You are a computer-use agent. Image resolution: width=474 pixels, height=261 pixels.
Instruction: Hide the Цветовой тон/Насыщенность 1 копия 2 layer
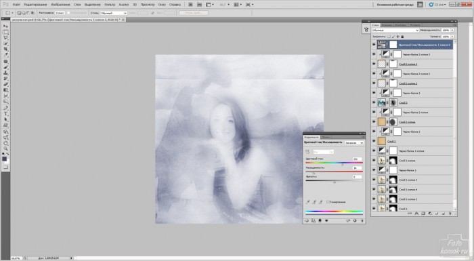pos(374,45)
